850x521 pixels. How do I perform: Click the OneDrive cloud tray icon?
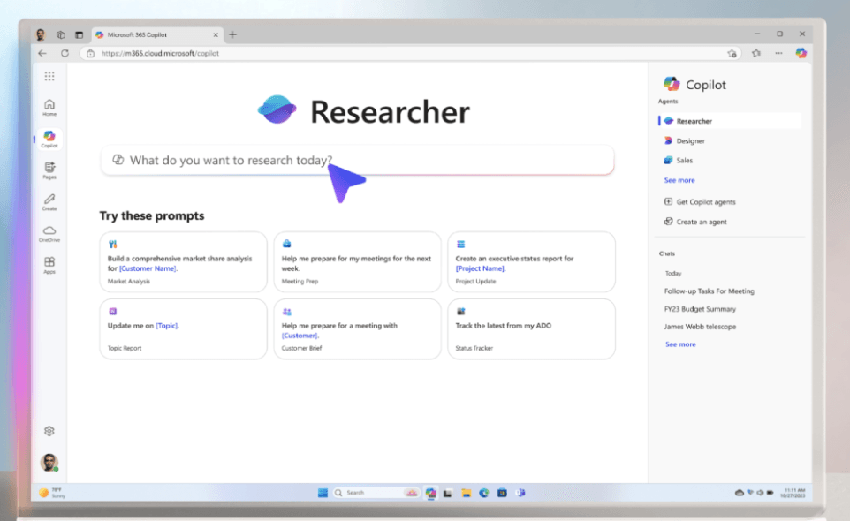click(x=739, y=493)
